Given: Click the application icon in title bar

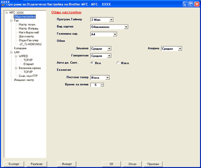Looking at the screenshot, I should point(3,4).
